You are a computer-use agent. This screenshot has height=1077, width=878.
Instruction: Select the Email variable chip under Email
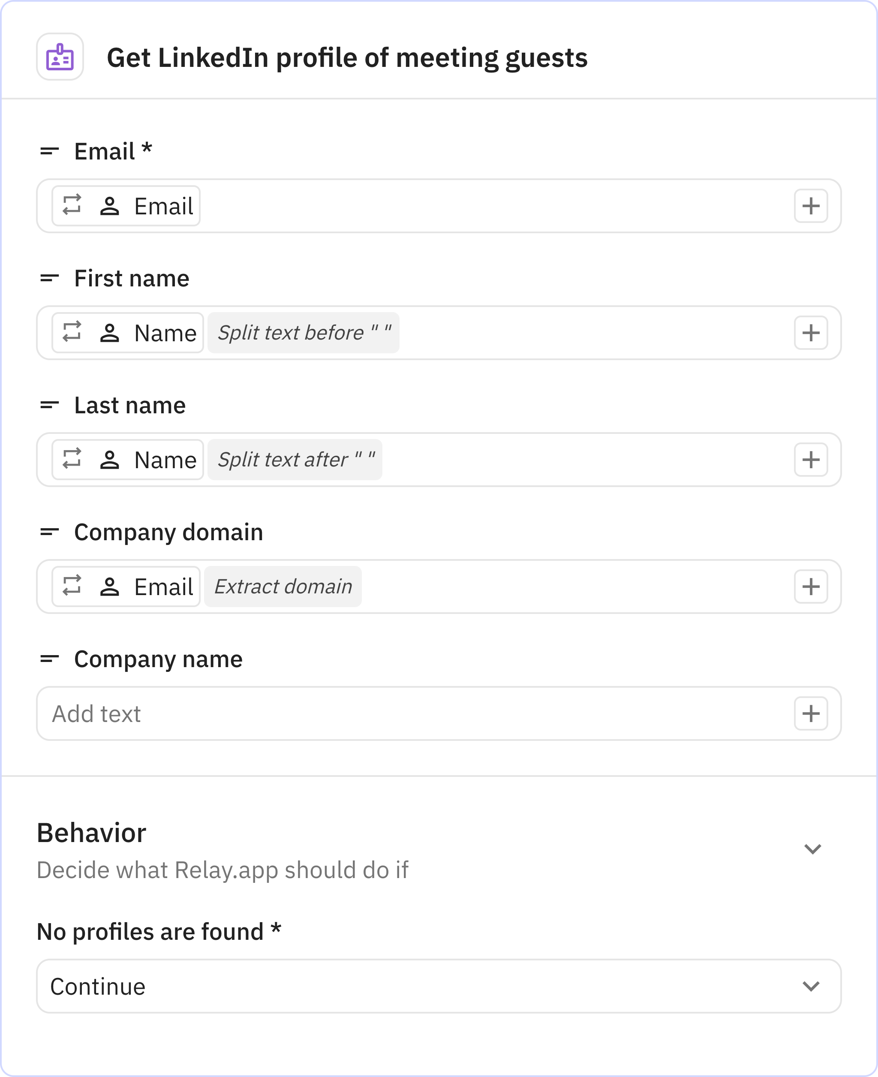(126, 206)
